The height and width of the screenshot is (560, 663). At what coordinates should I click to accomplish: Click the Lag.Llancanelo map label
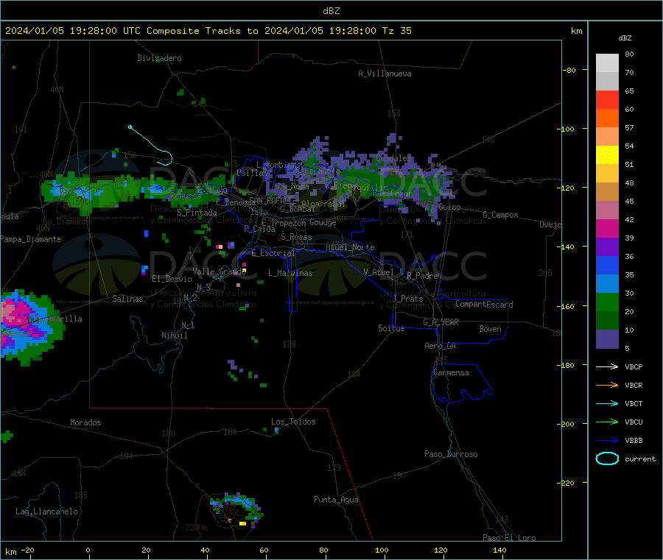pos(46,511)
